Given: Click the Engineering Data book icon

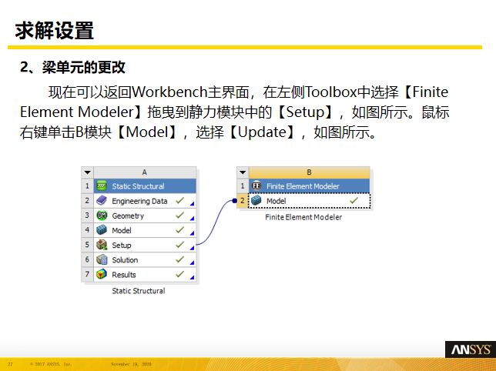Looking at the screenshot, I should (102, 201).
